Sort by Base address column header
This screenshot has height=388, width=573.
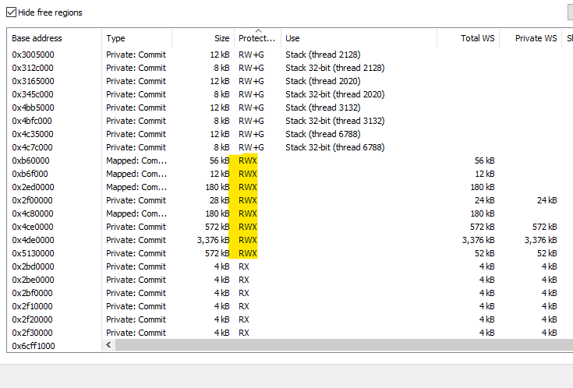(55, 38)
